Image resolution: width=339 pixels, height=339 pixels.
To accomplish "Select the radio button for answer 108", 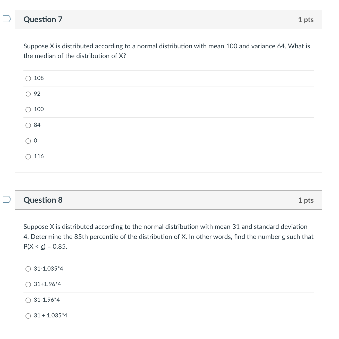I will point(28,78).
